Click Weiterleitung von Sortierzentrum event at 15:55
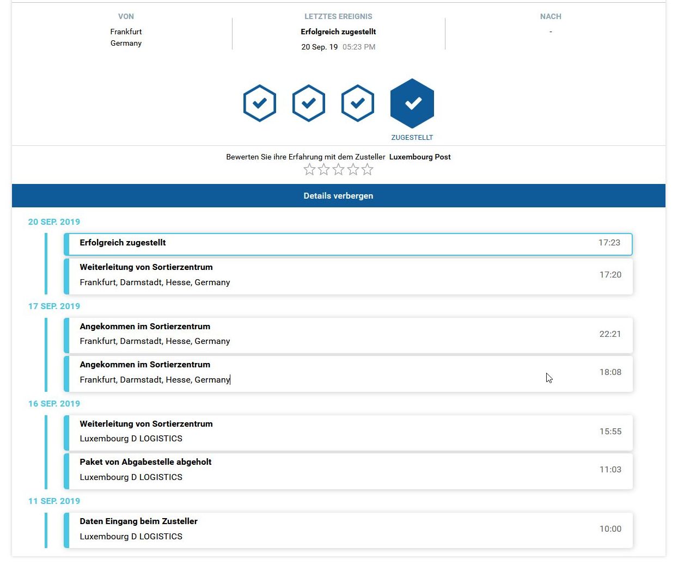This screenshot has height=566, width=678. point(348,432)
